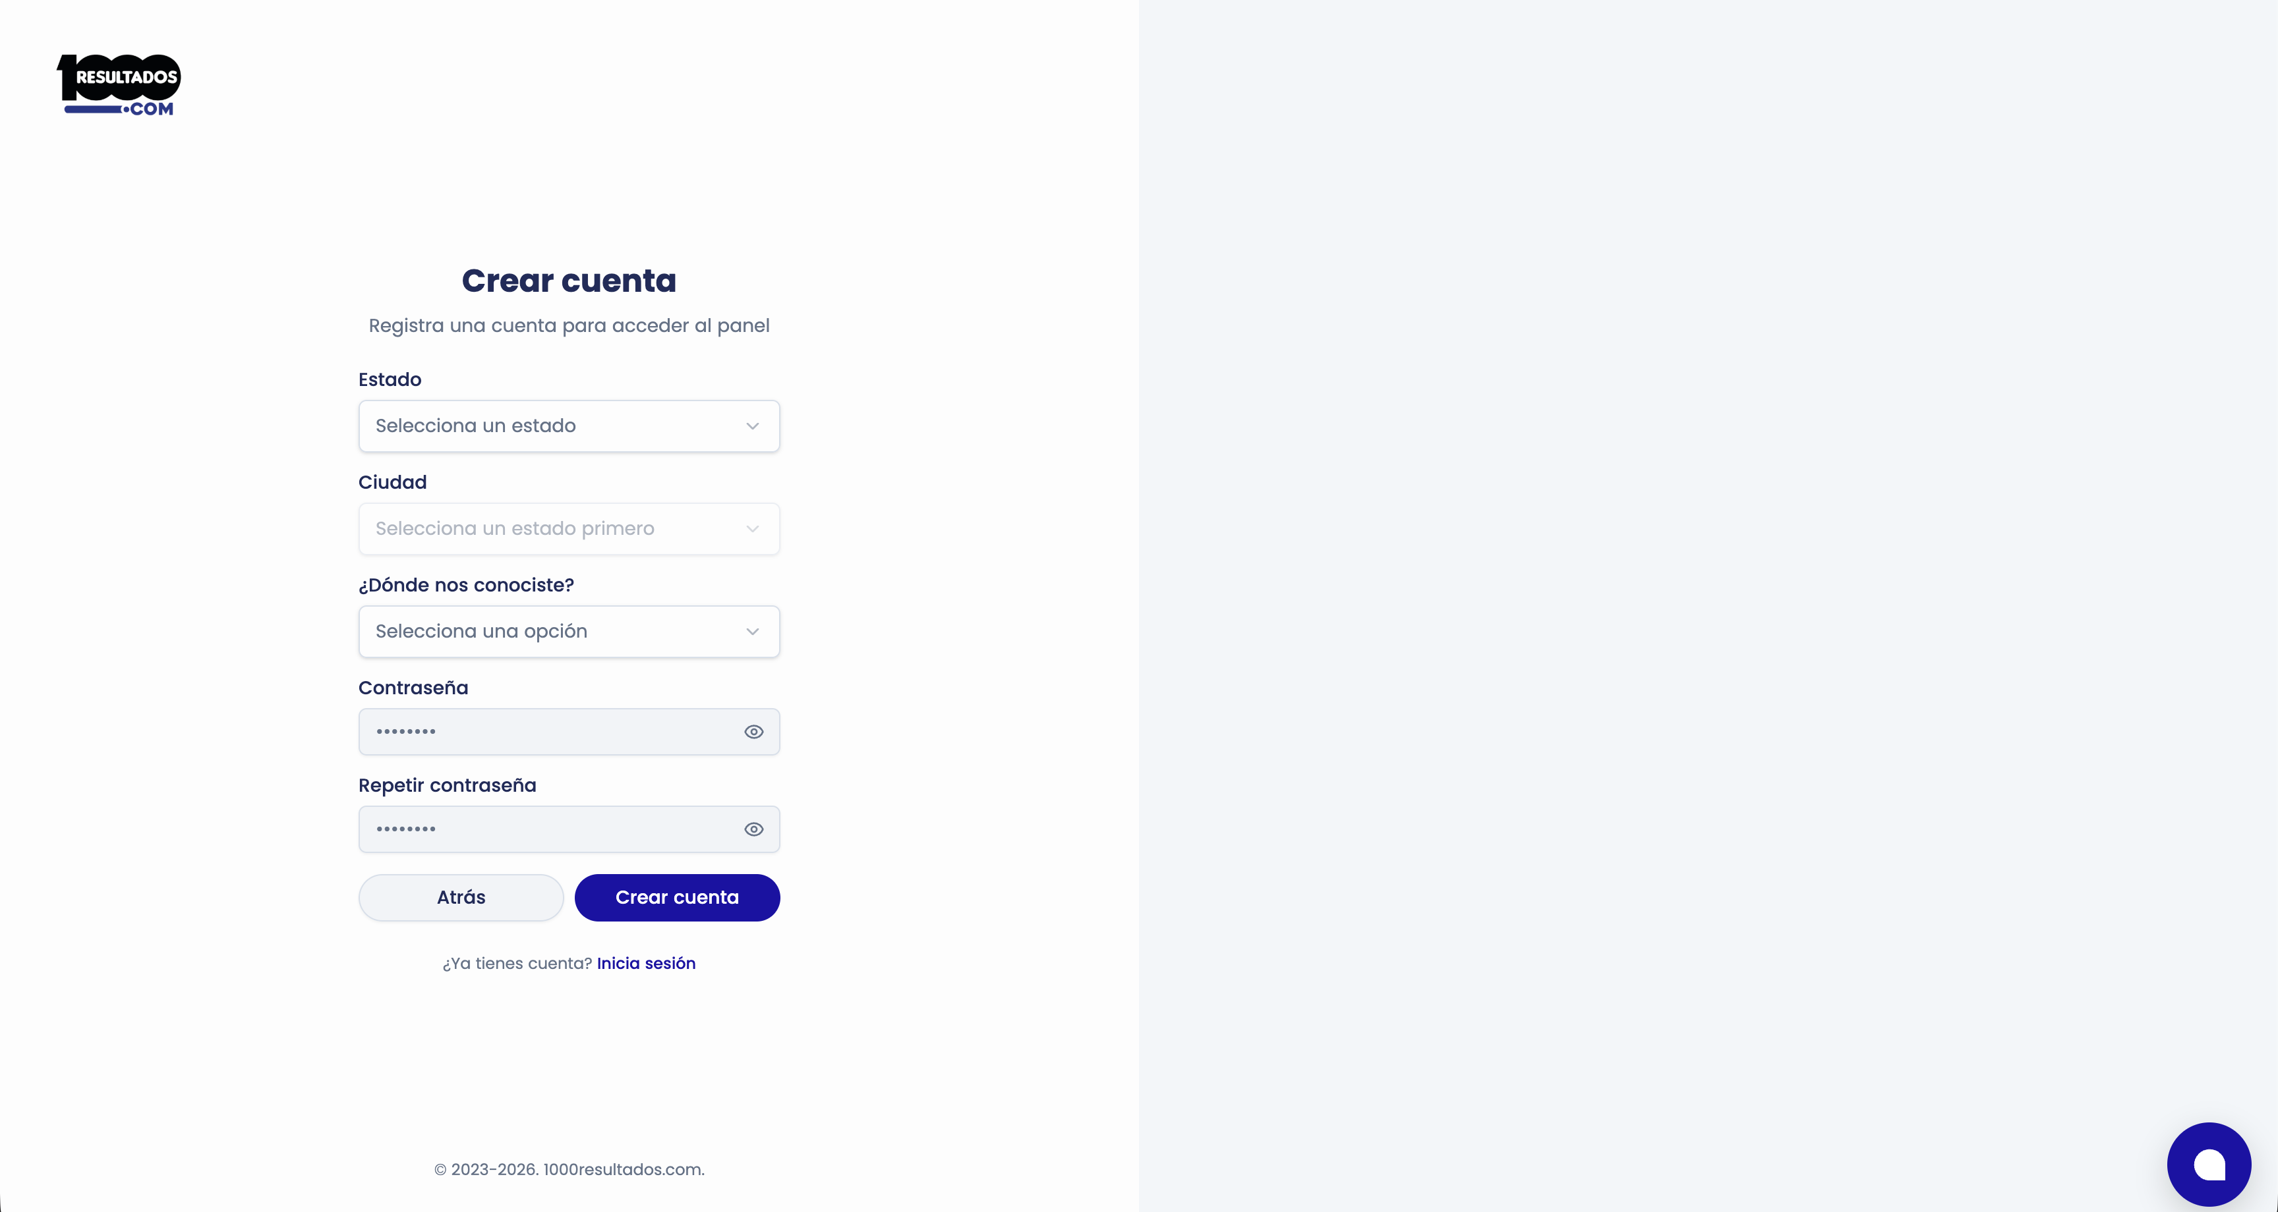2278x1212 pixels.
Task: Expand the "Selecciona una opción" dropdown
Action: click(x=548, y=631)
